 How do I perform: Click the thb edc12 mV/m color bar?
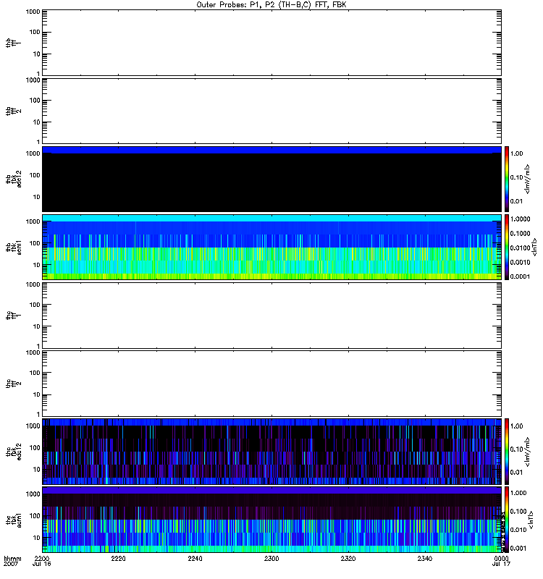(x=508, y=179)
